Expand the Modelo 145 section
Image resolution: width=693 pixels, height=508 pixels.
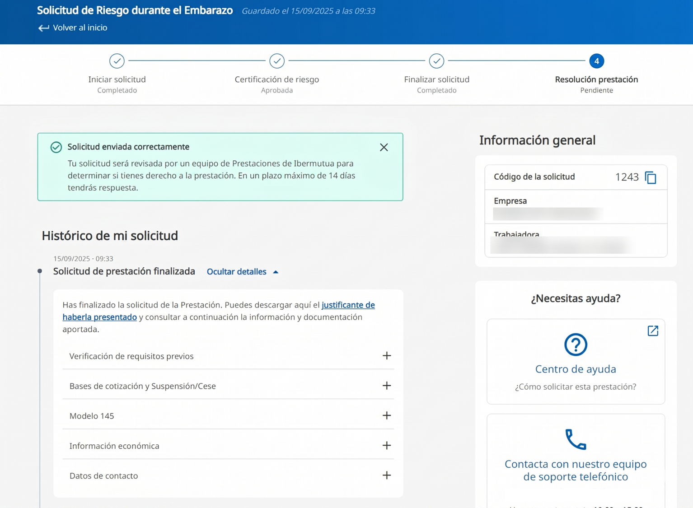tap(386, 415)
